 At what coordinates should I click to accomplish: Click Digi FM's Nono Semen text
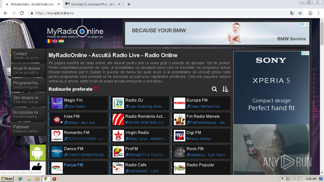[x=201, y=139]
